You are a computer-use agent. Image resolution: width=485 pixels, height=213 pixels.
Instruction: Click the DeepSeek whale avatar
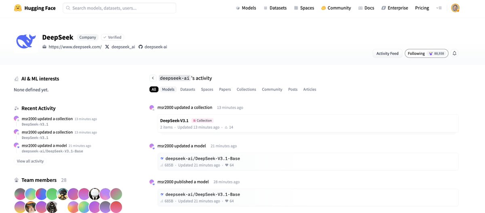[x=26, y=42]
